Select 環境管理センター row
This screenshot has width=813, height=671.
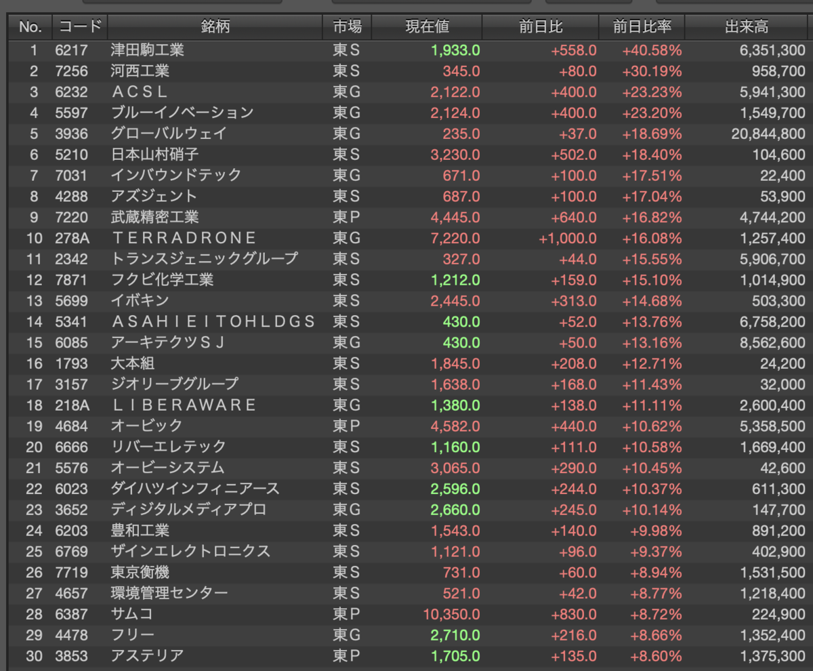tap(409, 593)
